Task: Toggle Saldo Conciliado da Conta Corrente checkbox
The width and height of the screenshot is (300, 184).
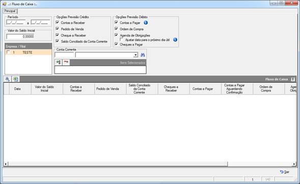Action: (57, 41)
